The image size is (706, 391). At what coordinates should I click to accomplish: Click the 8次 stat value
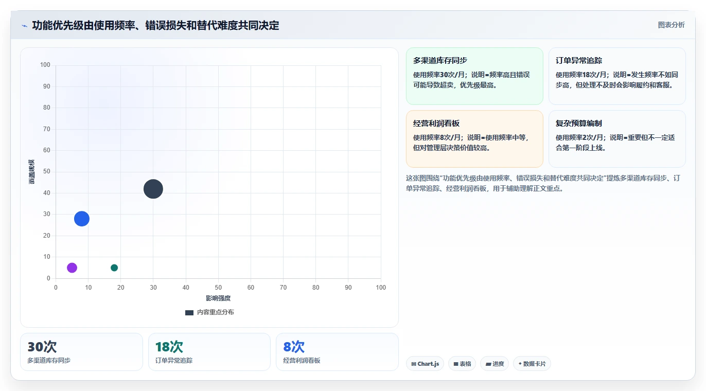tap(294, 347)
